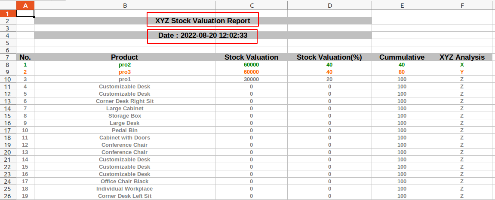Click the XYZ Analysis heading cell
495x200 pixels.
point(462,58)
